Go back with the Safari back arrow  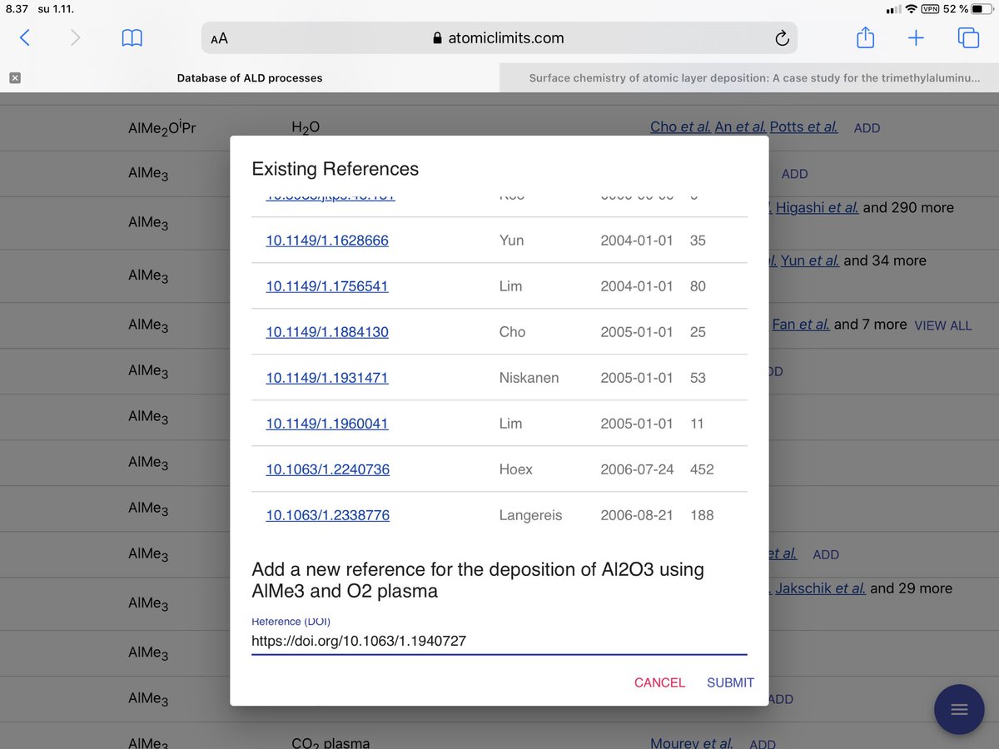(25, 37)
